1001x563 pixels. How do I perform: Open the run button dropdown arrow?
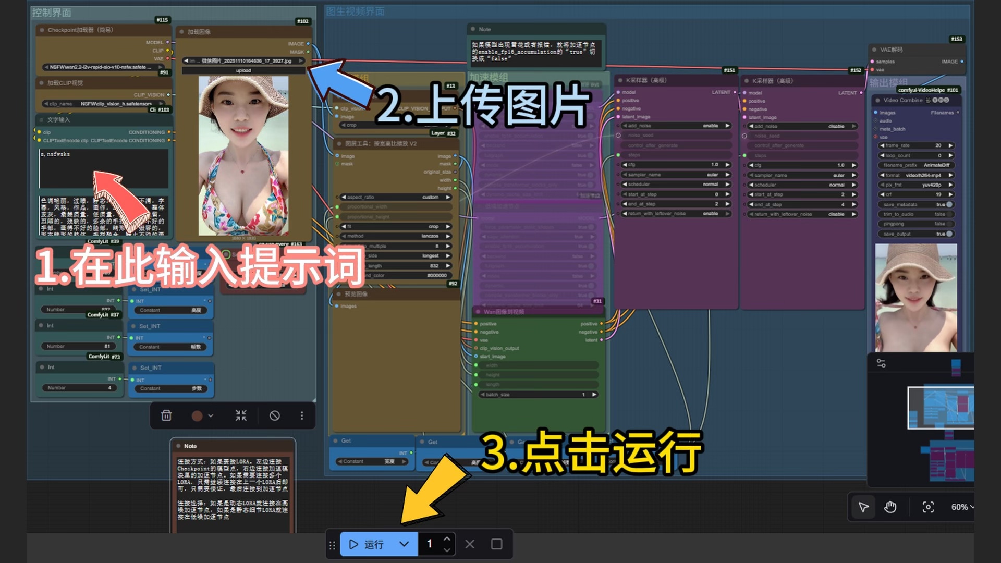[404, 544]
